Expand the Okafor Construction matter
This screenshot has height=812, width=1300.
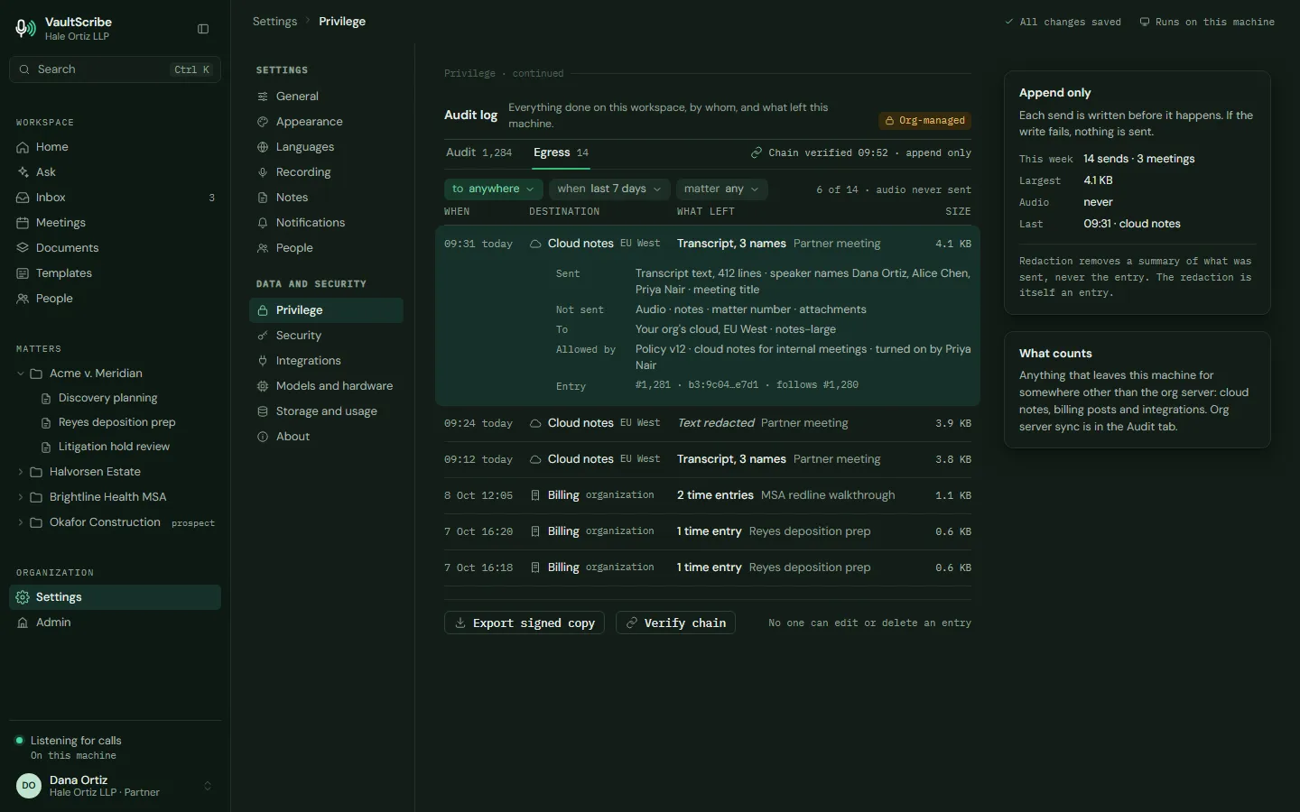click(x=21, y=522)
